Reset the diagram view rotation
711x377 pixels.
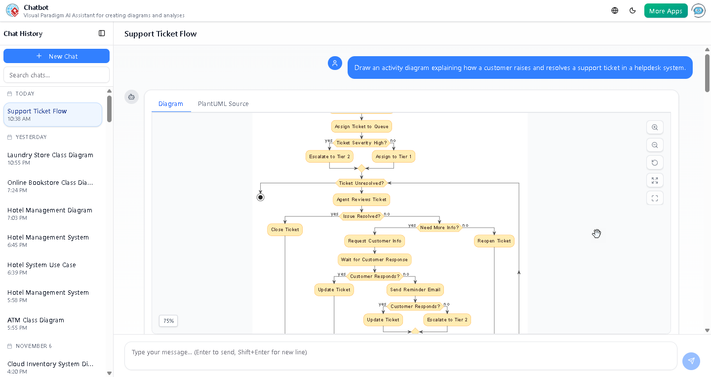pyautogui.click(x=655, y=163)
